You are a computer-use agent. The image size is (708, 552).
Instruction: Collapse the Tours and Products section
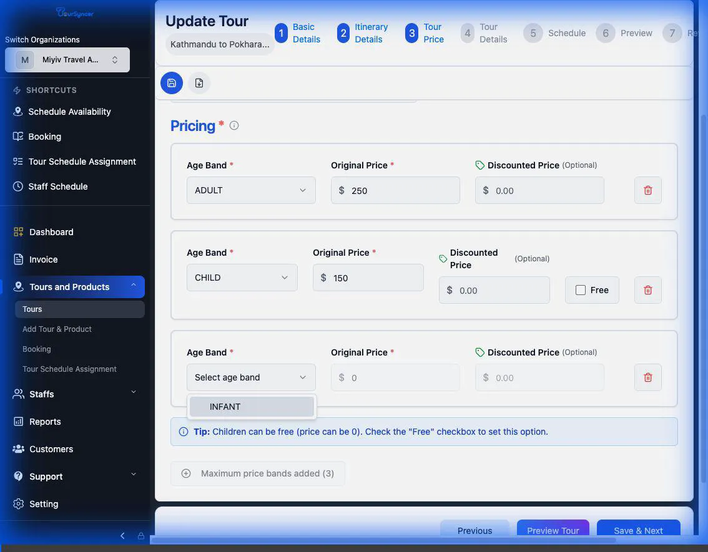pyautogui.click(x=132, y=286)
